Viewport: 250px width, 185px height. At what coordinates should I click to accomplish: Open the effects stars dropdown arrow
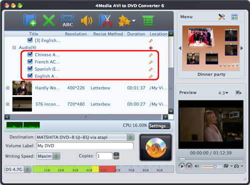click(x=133, y=21)
